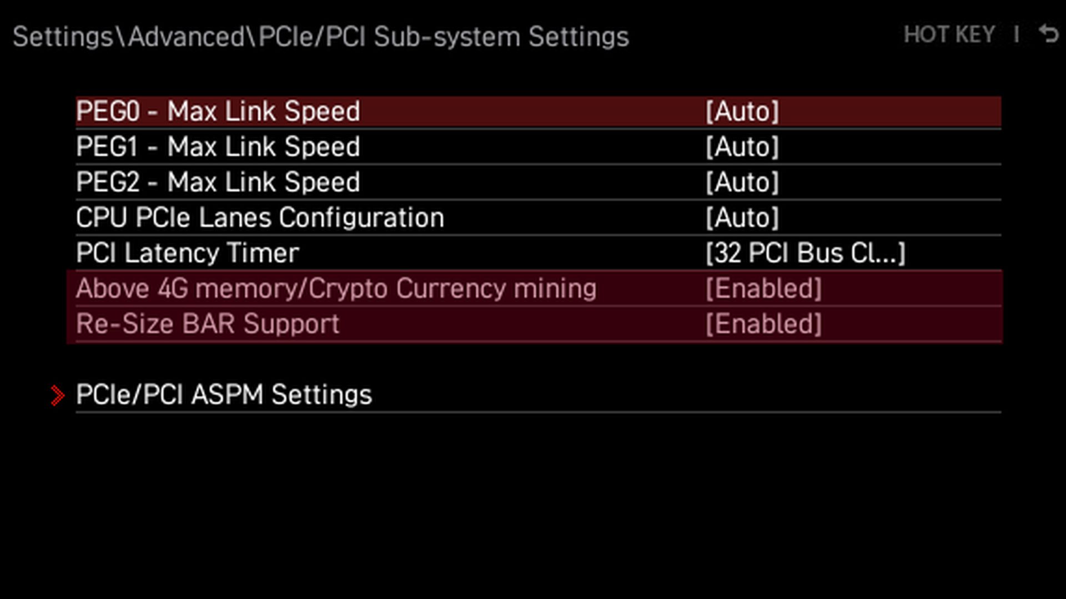Open the 32 PCI Bus Clocks value
Image resolution: width=1066 pixels, height=599 pixels.
pyautogui.click(x=805, y=253)
